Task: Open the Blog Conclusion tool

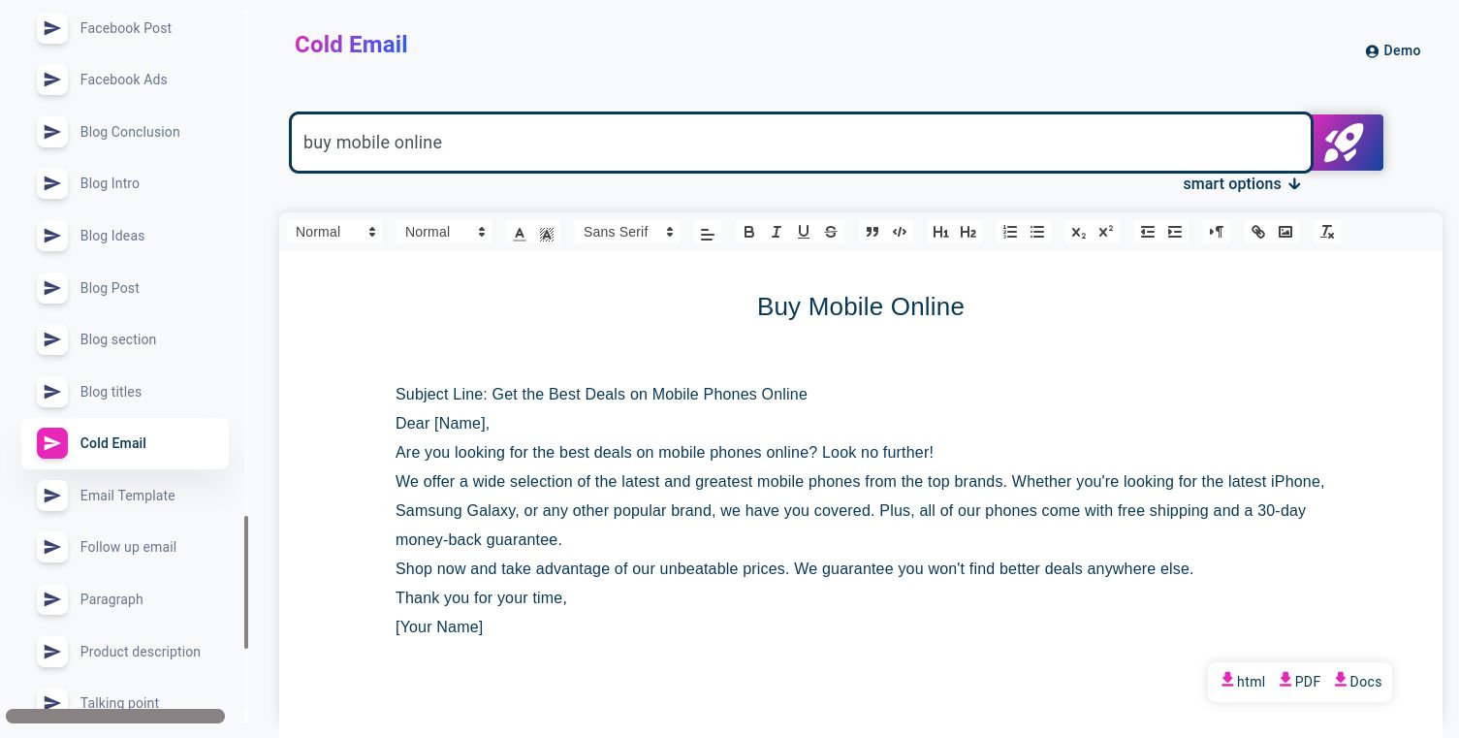Action: click(x=125, y=132)
